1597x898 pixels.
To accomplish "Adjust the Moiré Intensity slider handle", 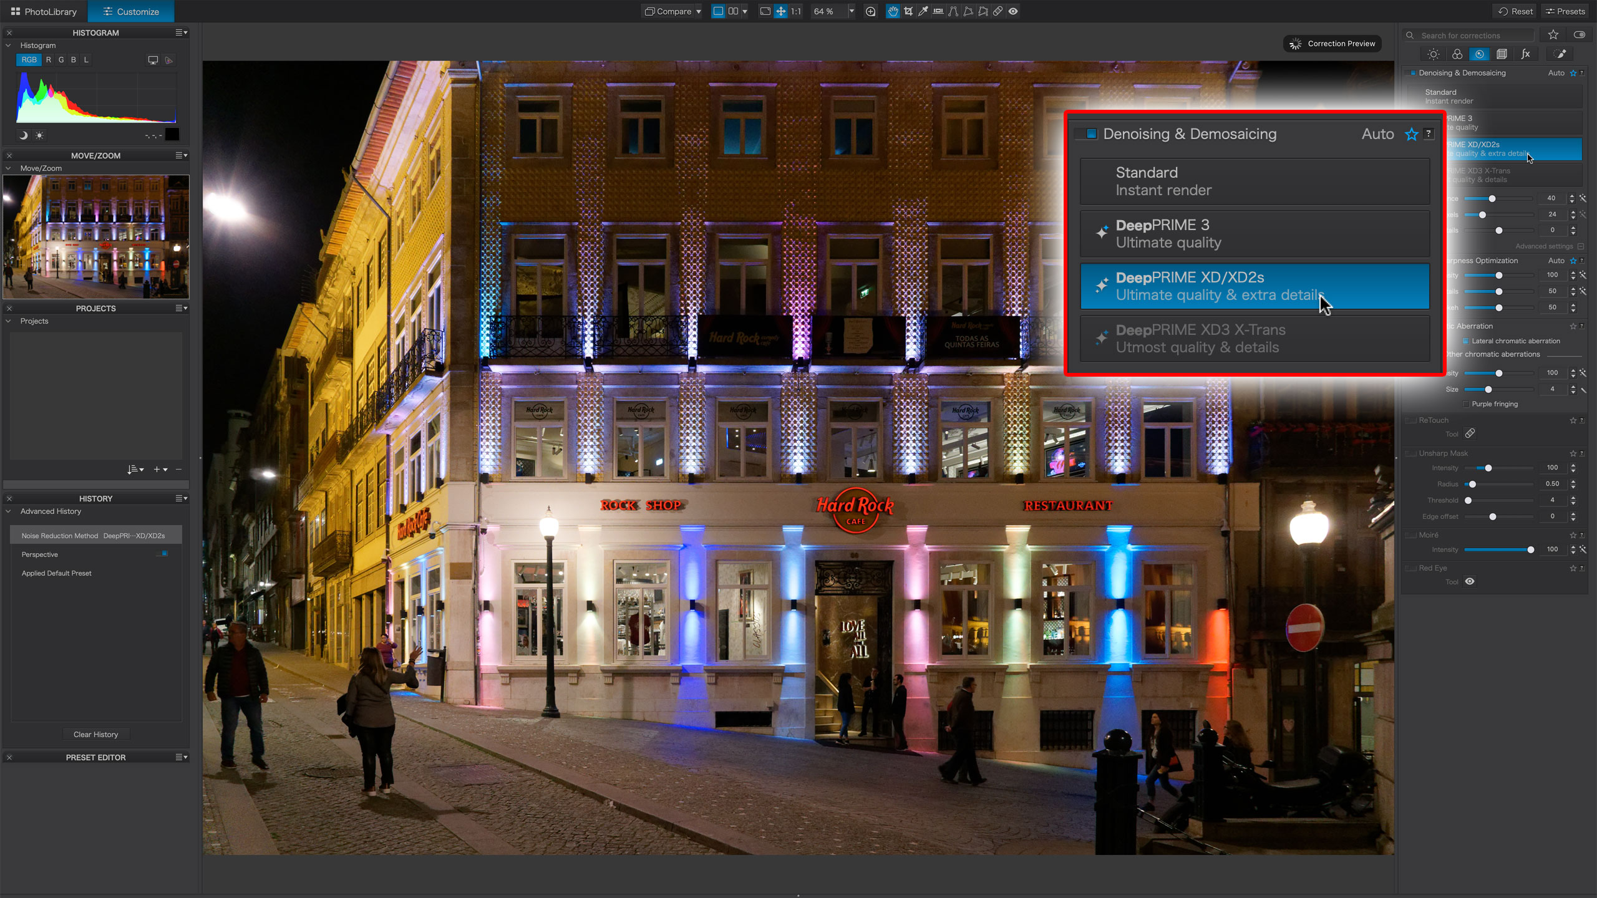I will (1530, 549).
